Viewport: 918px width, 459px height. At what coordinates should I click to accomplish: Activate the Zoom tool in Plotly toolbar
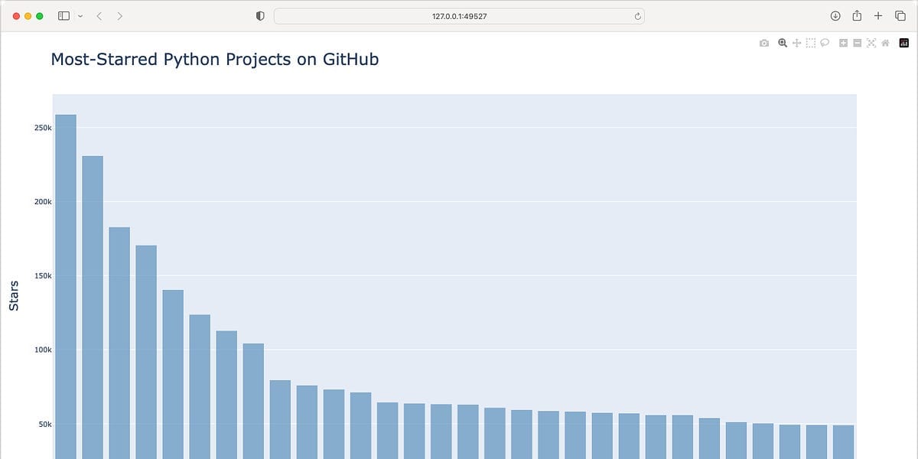pos(782,43)
